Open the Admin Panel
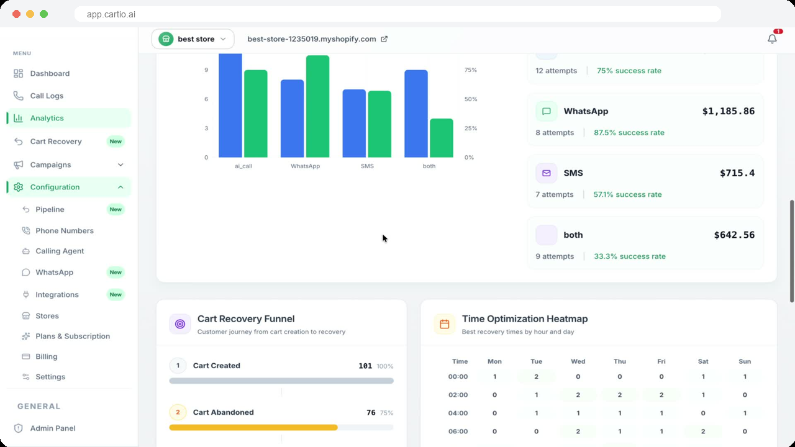The height and width of the screenshot is (447, 795). pos(69,428)
